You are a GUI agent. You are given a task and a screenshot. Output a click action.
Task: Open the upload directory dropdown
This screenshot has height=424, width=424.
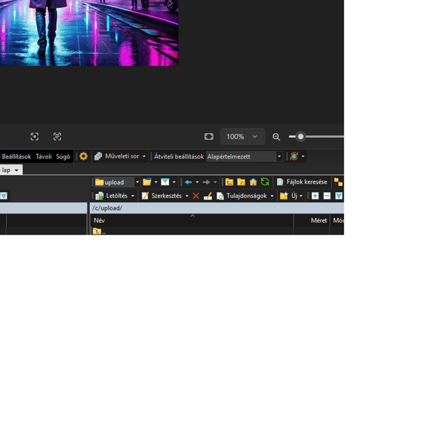(137, 182)
